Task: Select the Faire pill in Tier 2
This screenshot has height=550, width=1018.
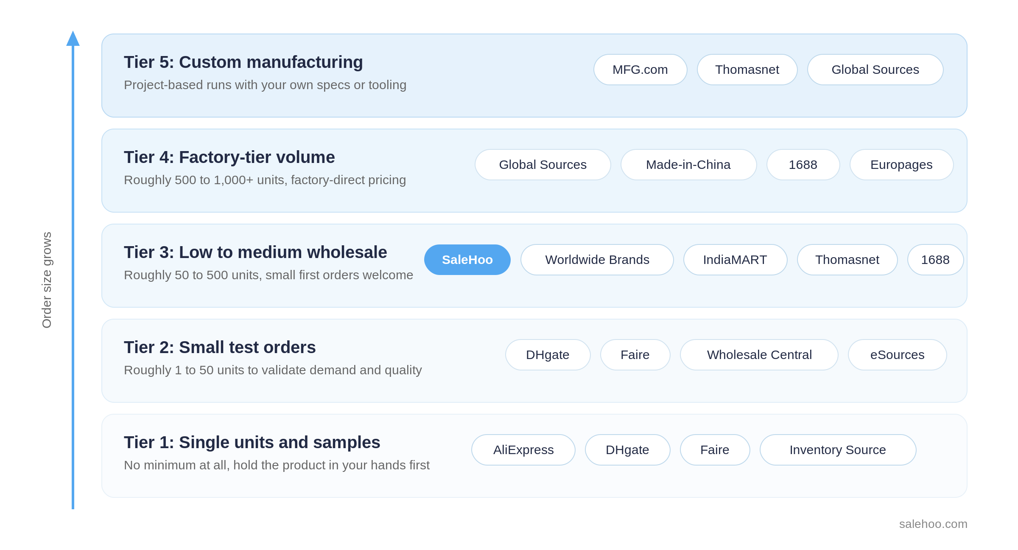Action: tap(635, 355)
